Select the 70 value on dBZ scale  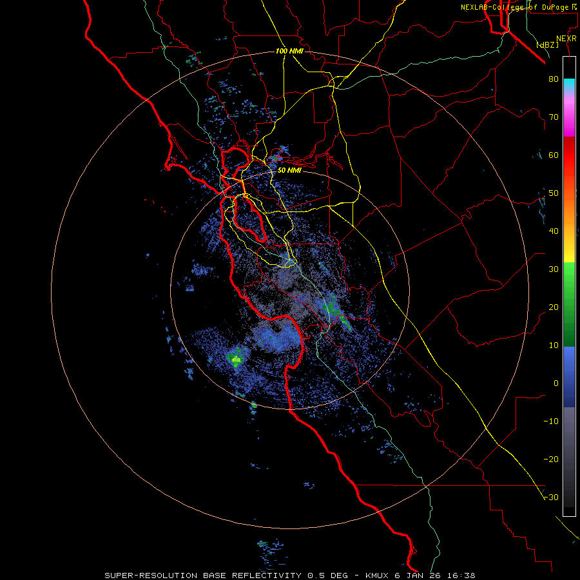554,117
